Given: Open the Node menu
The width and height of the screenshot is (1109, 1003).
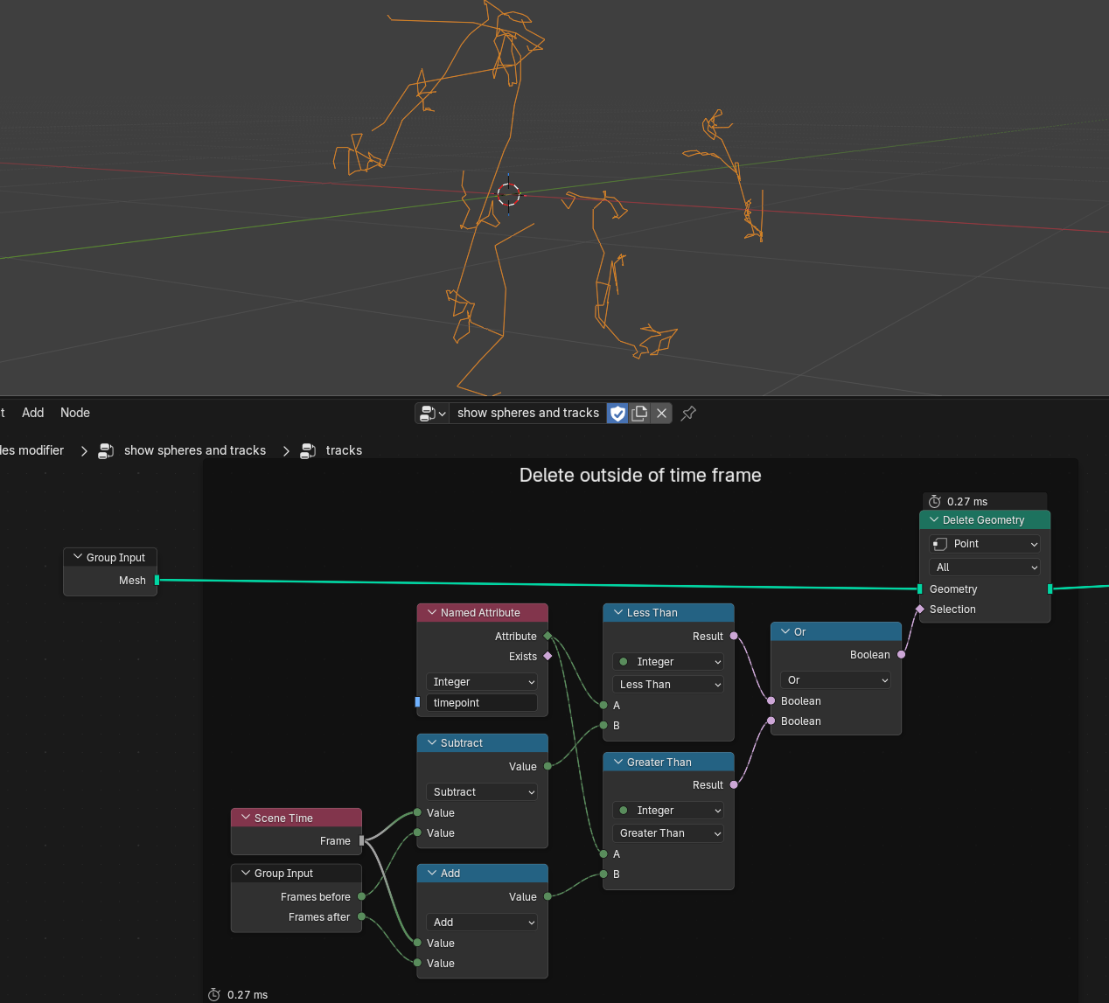Looking at the screenshot, I should (75, 413).
